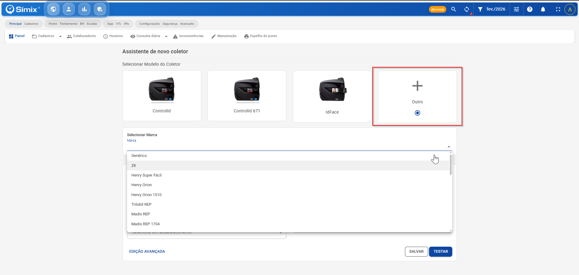579x275 pixels.
Task: Switch to the Segurança tab
Action: 170,24
